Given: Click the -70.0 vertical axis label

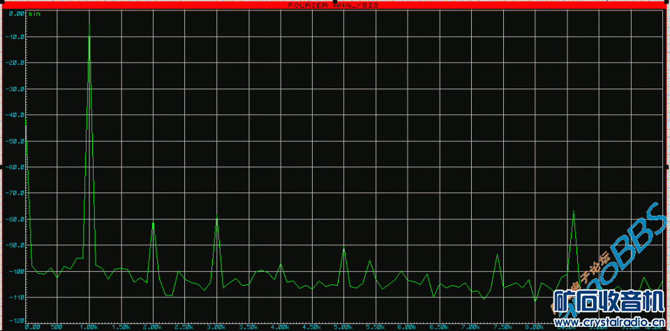Looking at the screenshot, I should pos(14,193).
